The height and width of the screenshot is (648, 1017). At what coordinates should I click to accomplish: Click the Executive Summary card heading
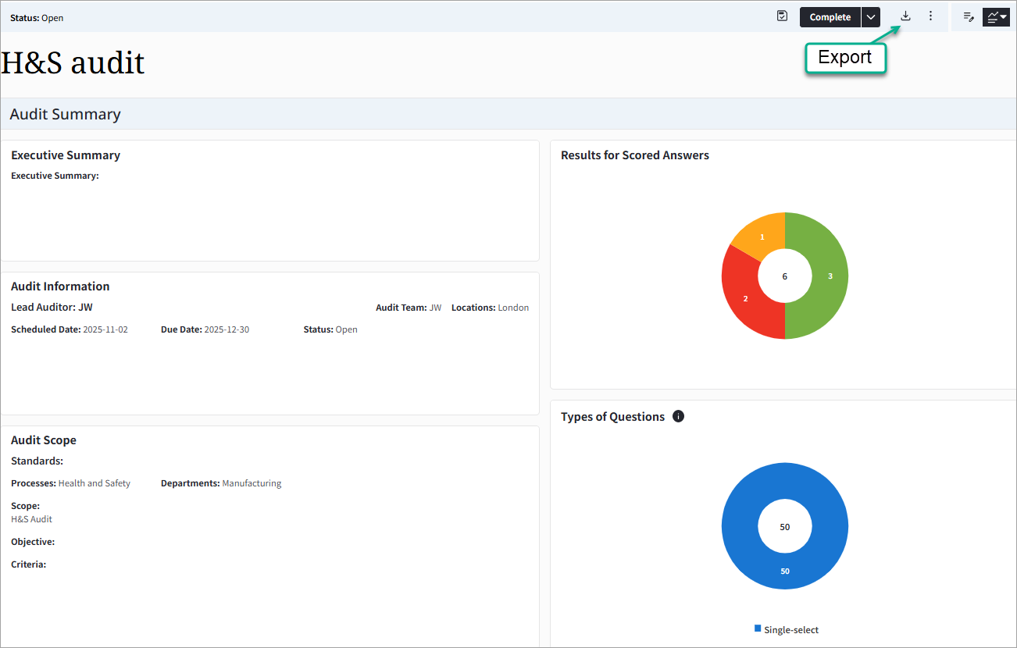[x=66, y=155]
